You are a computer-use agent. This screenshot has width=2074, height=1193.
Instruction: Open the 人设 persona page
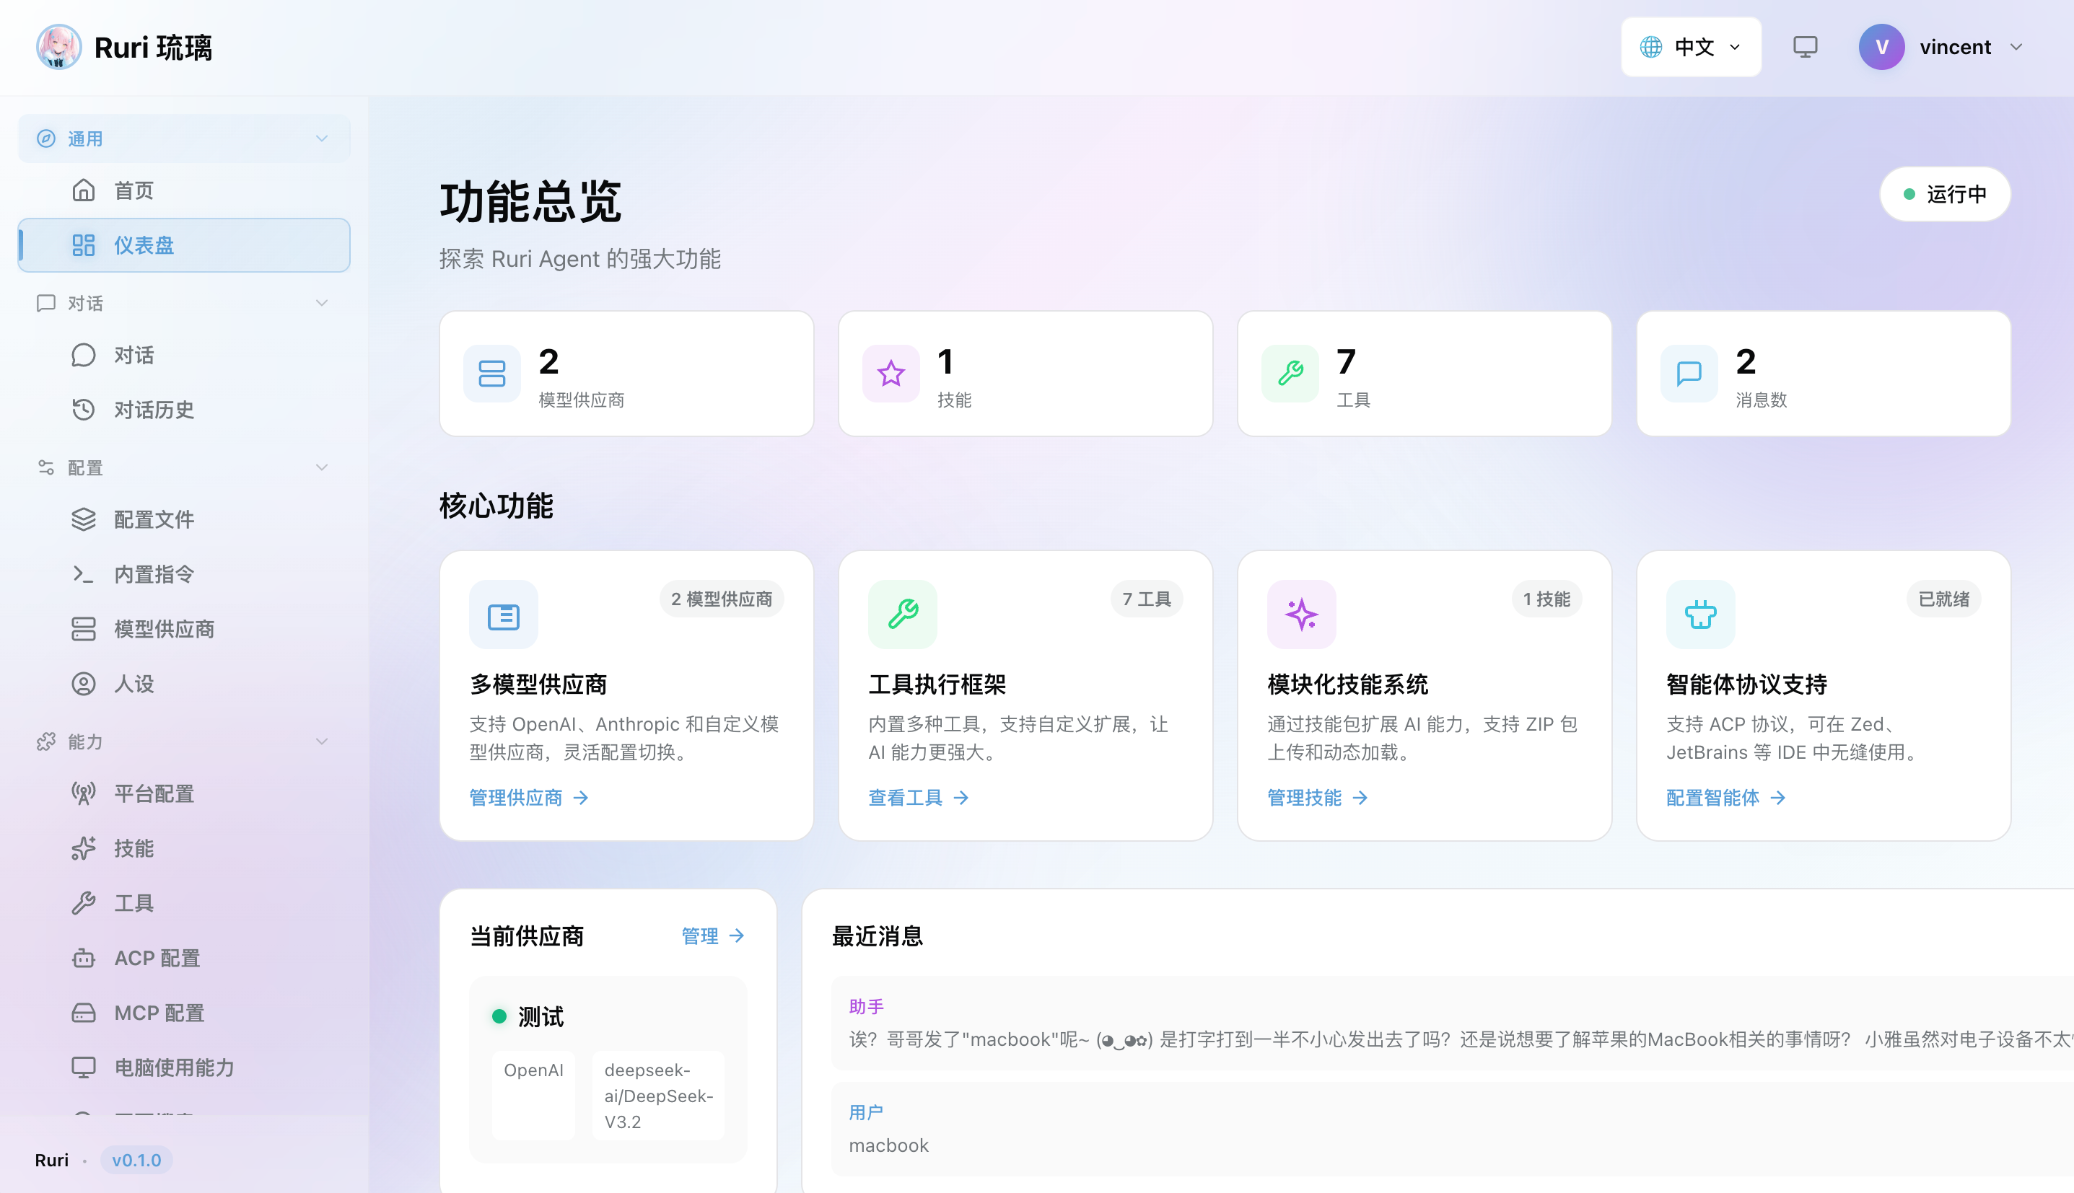click(183, 683)
